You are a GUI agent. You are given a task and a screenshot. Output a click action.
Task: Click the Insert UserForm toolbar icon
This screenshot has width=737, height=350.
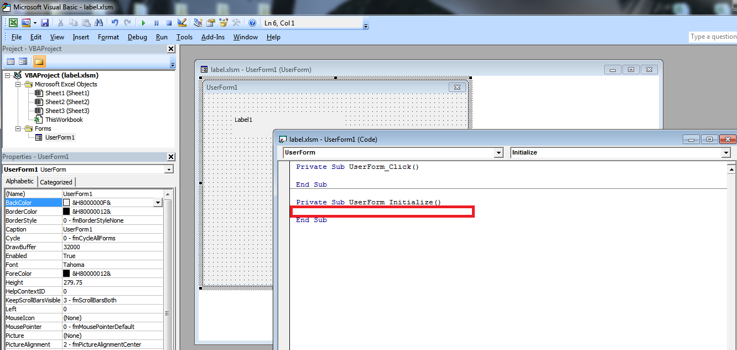(x=26, y=23)
